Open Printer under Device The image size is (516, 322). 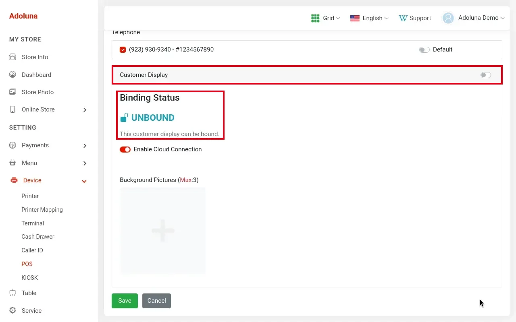[x=30, y=196]
